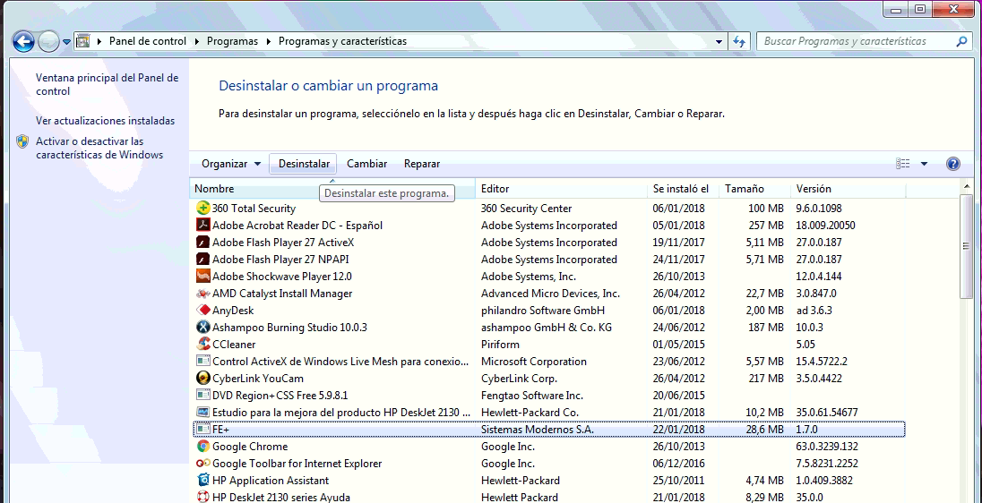The width and height of the screenshot is (982, 503).
Task: Click the change view layout icon
Action: coord(903,164)
